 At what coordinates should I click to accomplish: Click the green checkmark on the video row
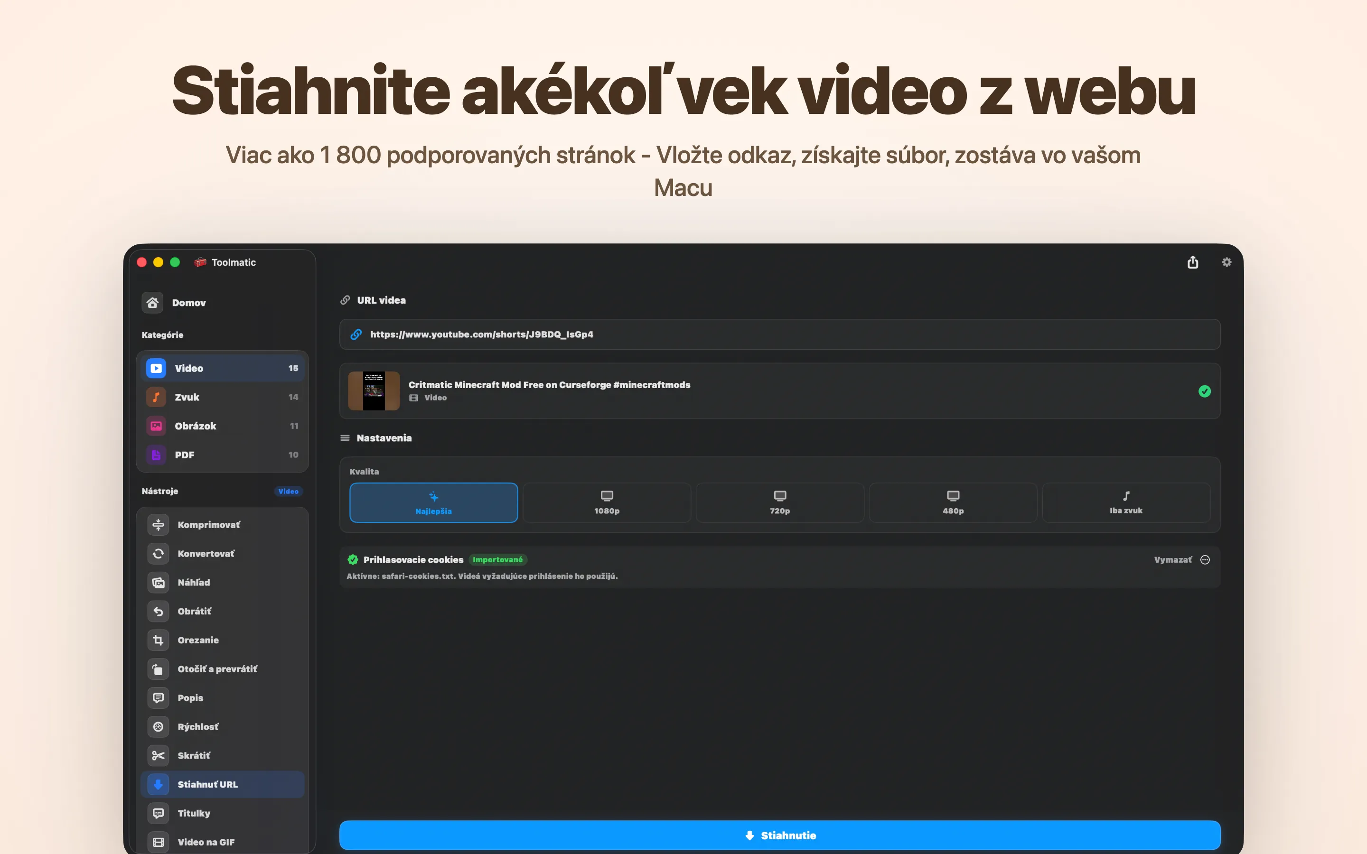[x=1204, y=391]
